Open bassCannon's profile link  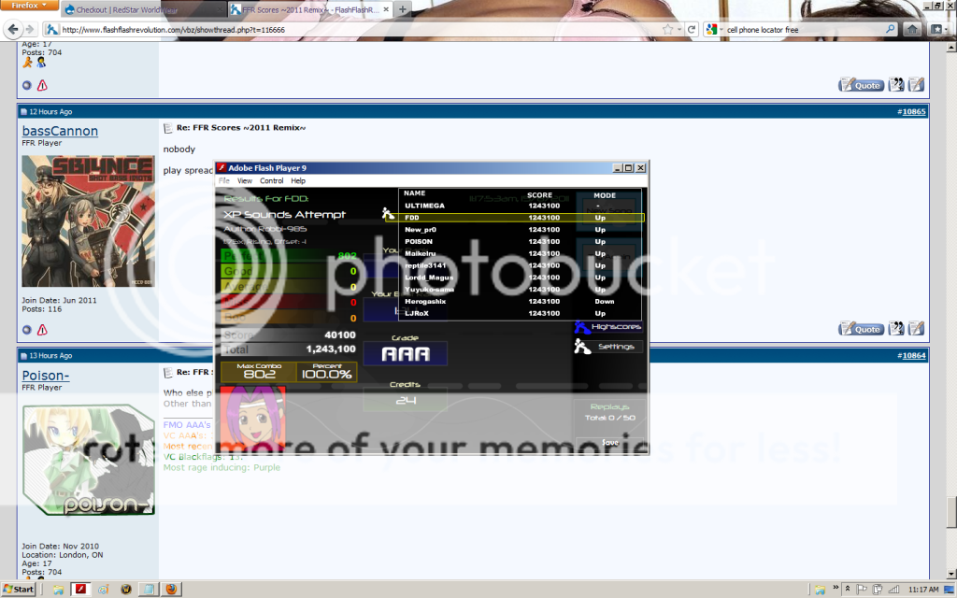[60, 131]
